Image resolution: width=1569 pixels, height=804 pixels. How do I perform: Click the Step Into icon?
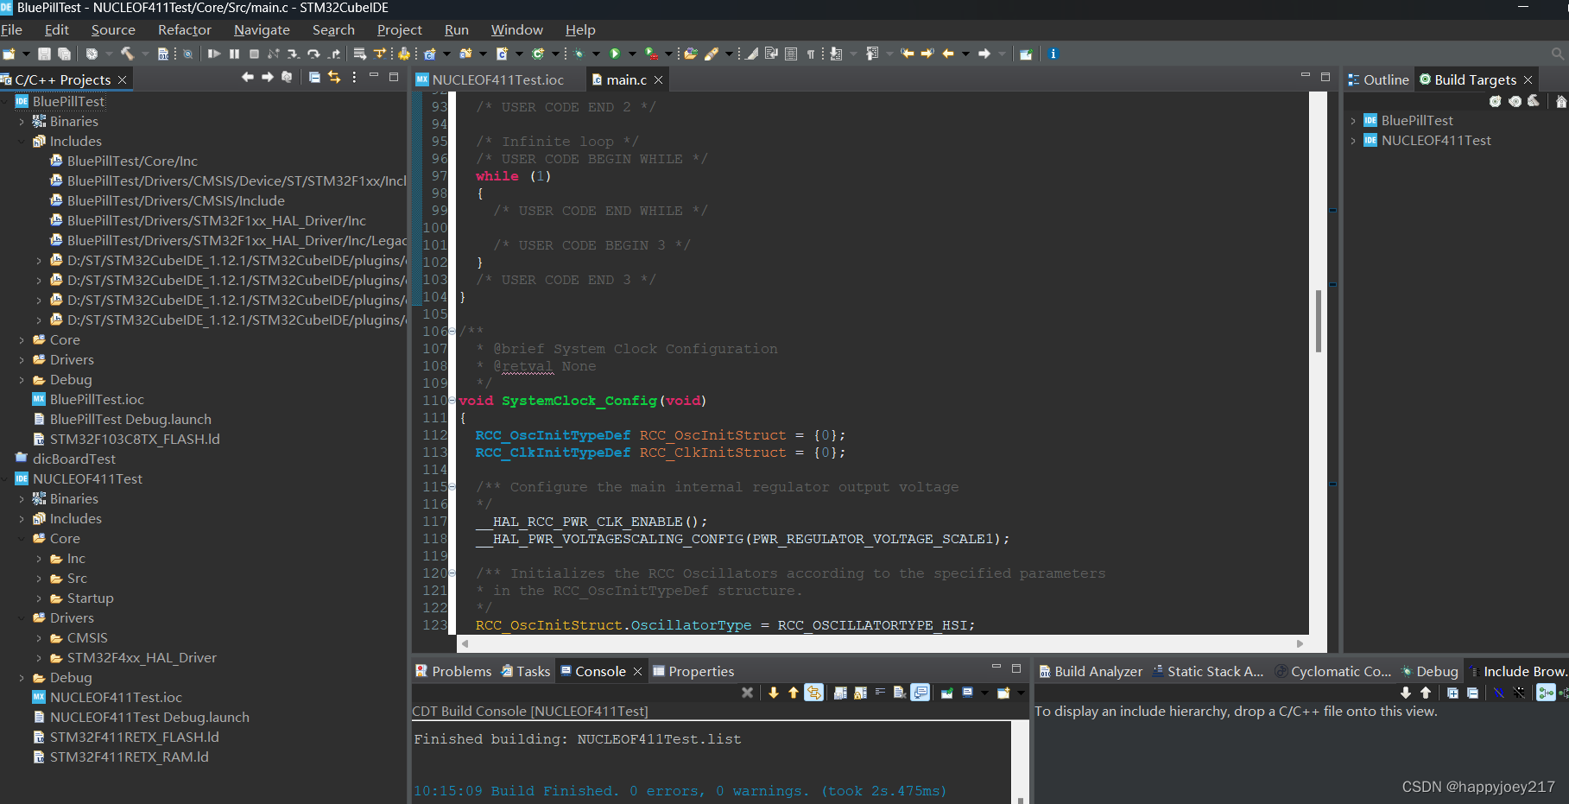(294, 54)
